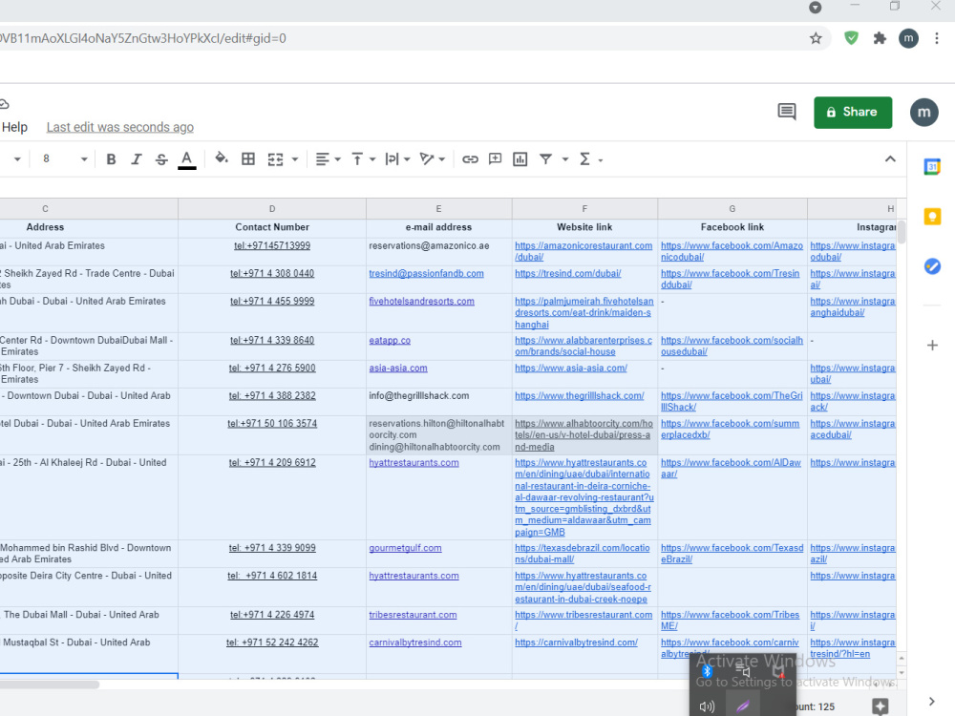Select column F header

584,209
